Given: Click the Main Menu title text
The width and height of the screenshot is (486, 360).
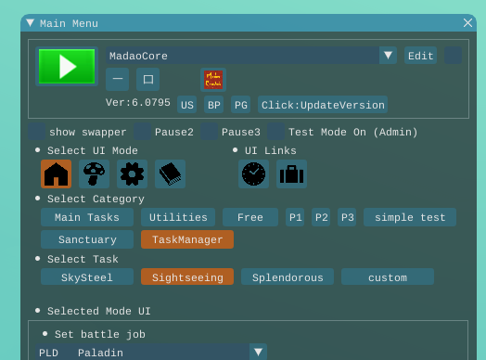Looking at the screenshot, I should pyautogui.click(x=69, y=23).
